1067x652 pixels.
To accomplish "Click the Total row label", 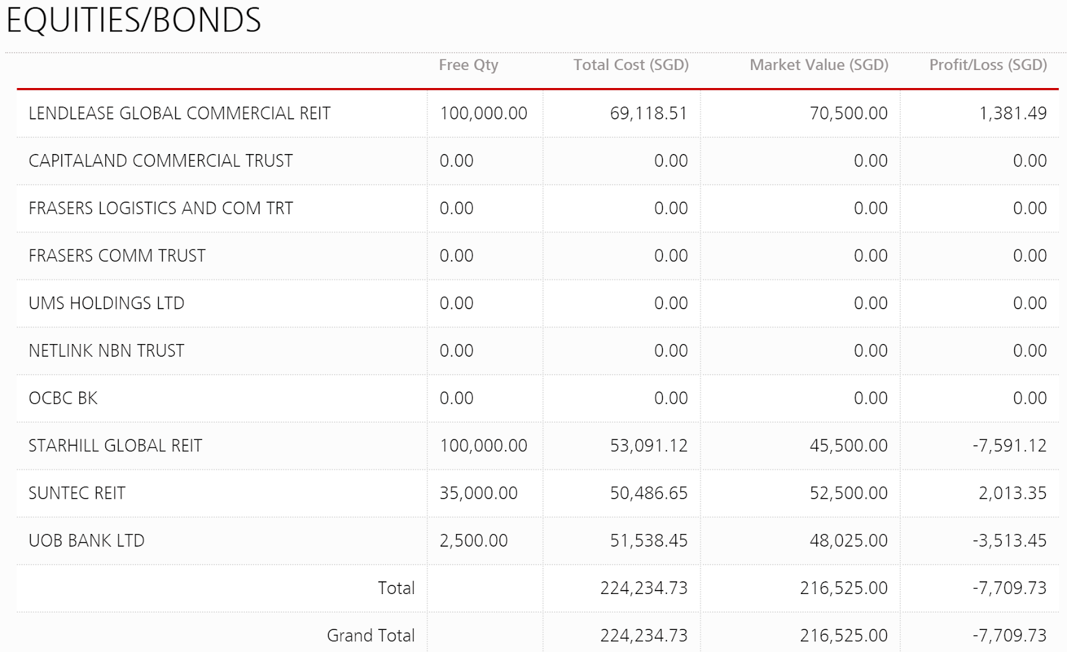I will click(396, 588).
